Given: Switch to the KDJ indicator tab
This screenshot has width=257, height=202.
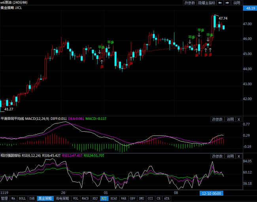Looking at the screenshot, I should 95,198.
